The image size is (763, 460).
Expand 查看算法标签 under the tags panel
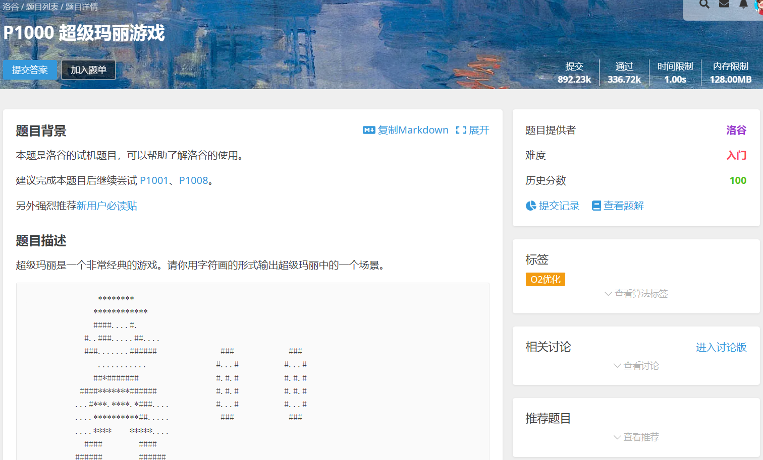point(636,294)
